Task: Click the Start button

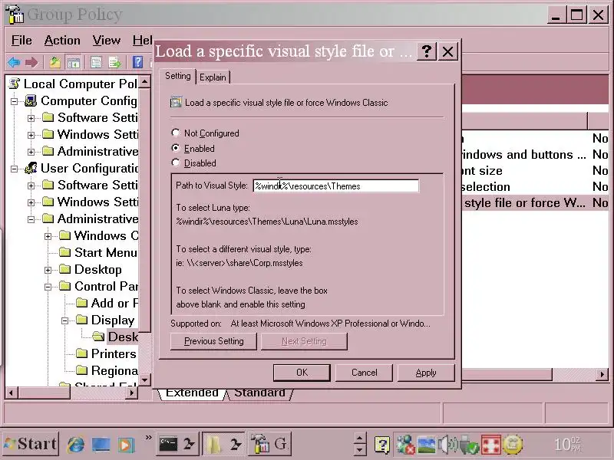Action: 31,445
